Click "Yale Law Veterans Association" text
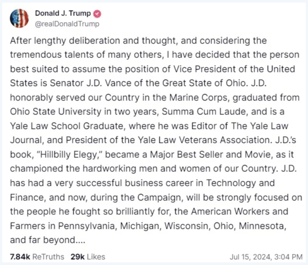Screen dimensions: 308x265 [204, 140]
